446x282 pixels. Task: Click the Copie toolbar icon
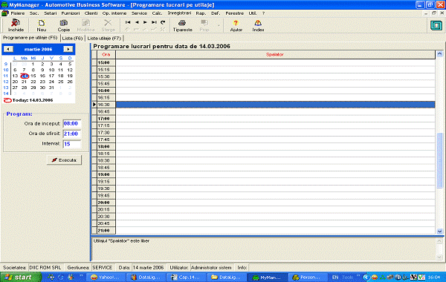(64, 25)
